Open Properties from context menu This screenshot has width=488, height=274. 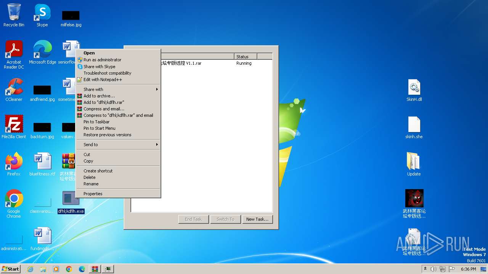[118, 194]
